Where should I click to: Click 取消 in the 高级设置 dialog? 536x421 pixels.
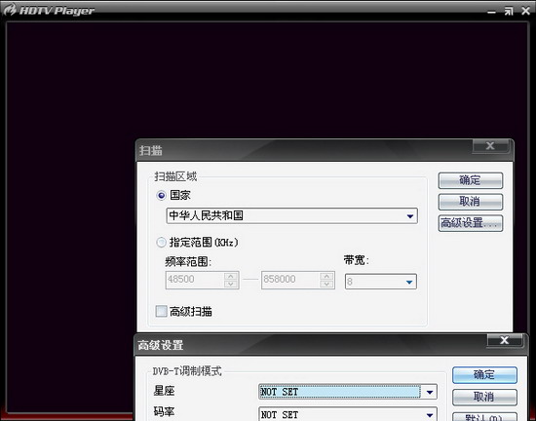click(484, 397)
